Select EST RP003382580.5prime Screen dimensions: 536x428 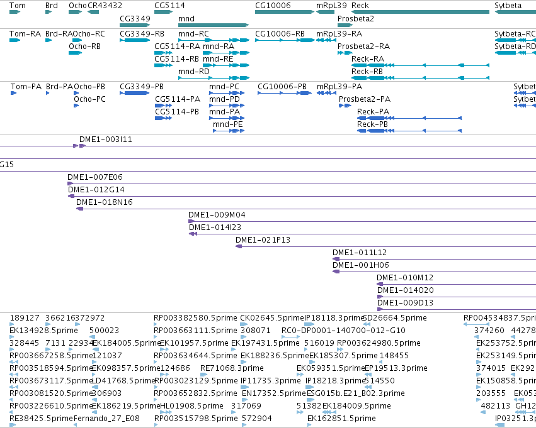pyautogui.click(x=195, y=318)
